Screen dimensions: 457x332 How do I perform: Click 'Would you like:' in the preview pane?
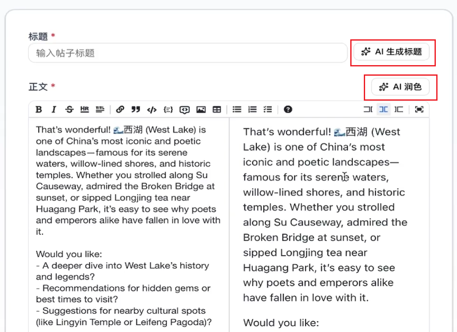[281, 323]
